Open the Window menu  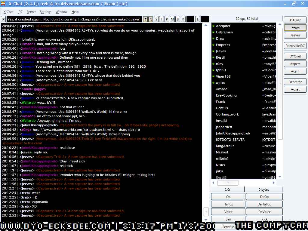[x=61, y=12]
